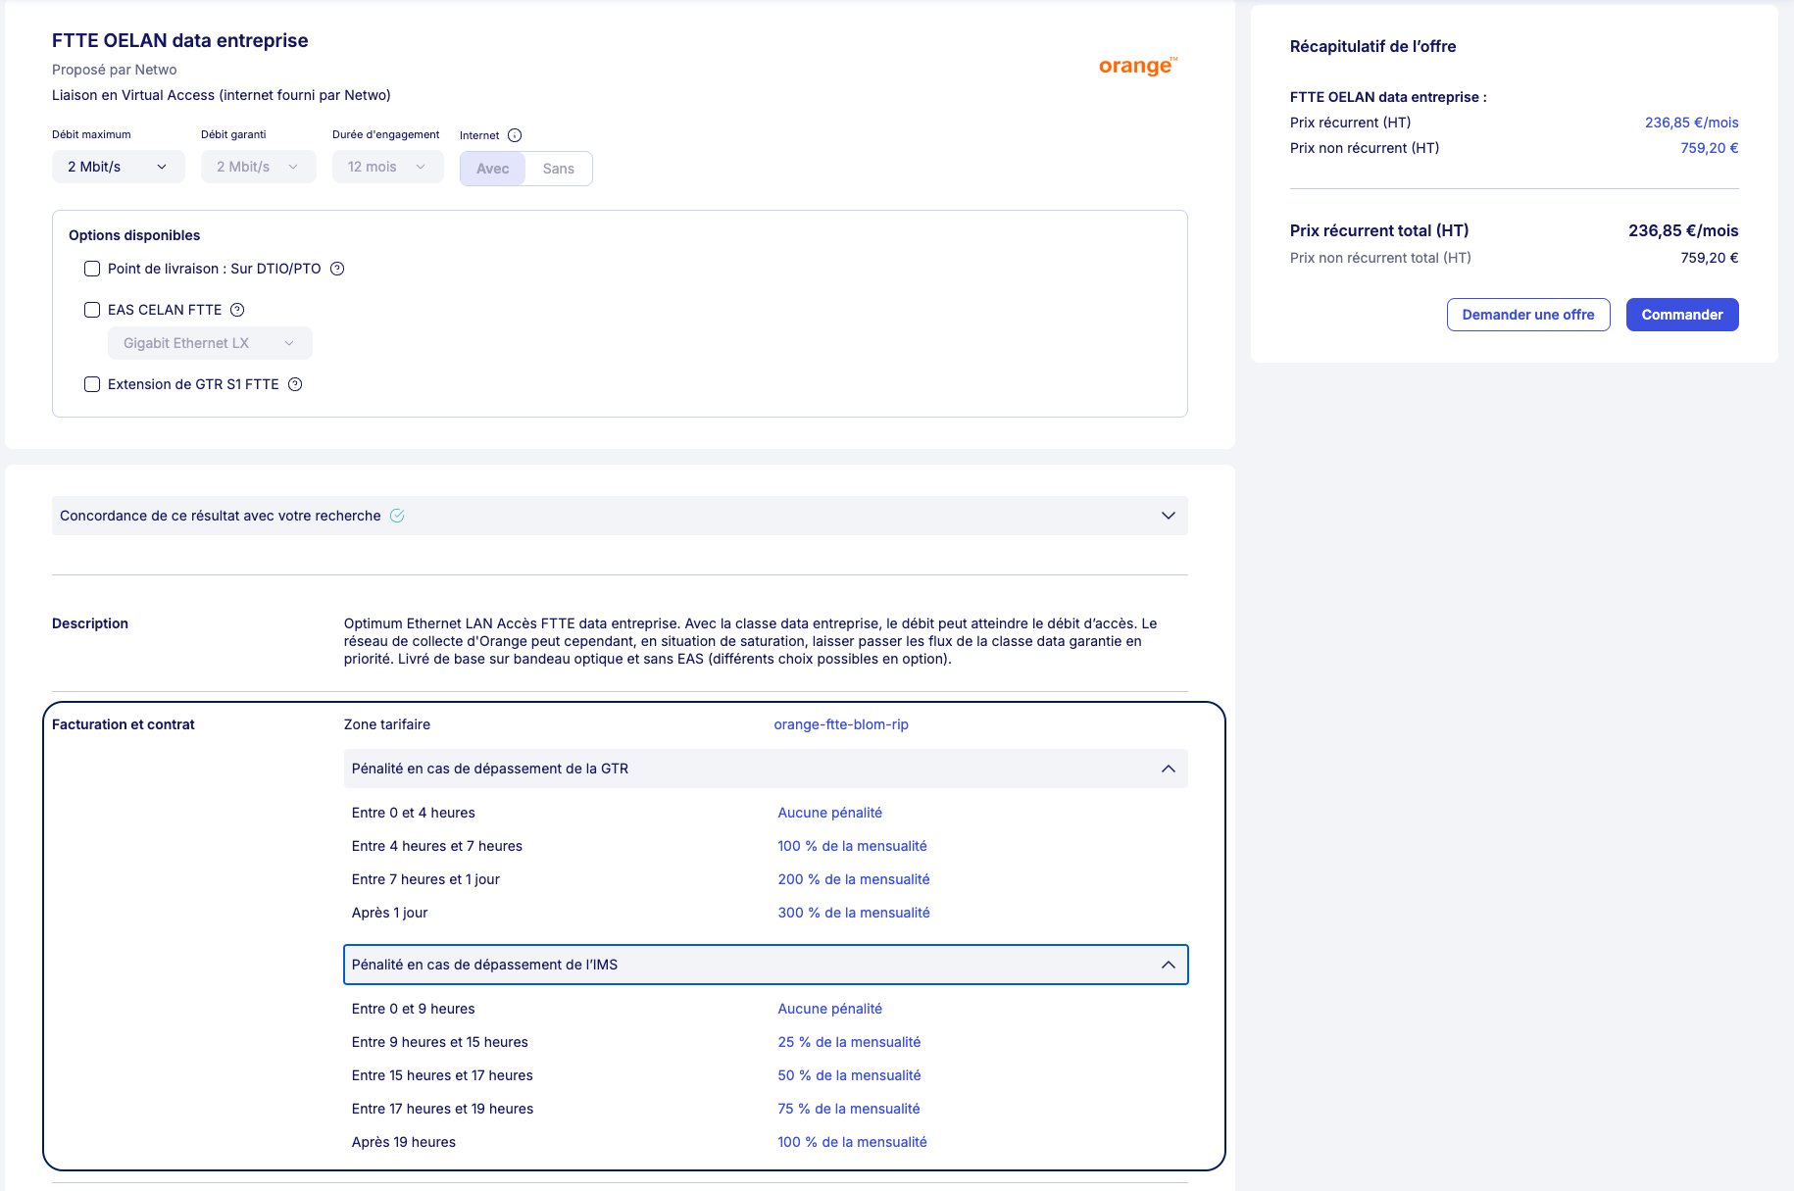Click Aucune pénalité for 0 et 9 heures
The width and height of the screenshot is (1794, 1191).
pyautogui.click(x=830, y=1009)
